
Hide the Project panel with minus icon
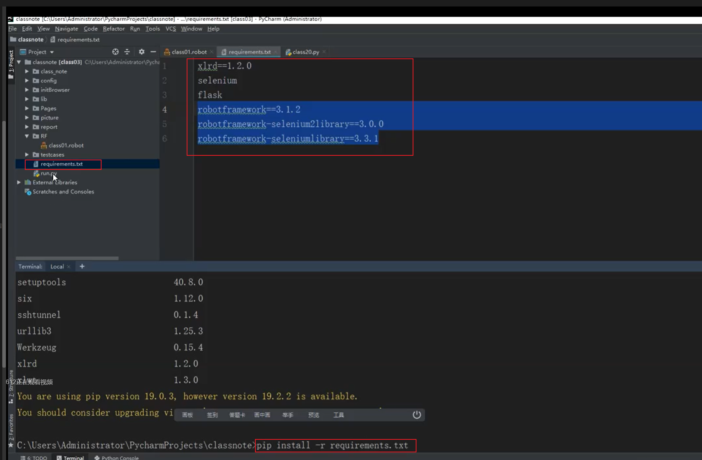click(153, 52)
